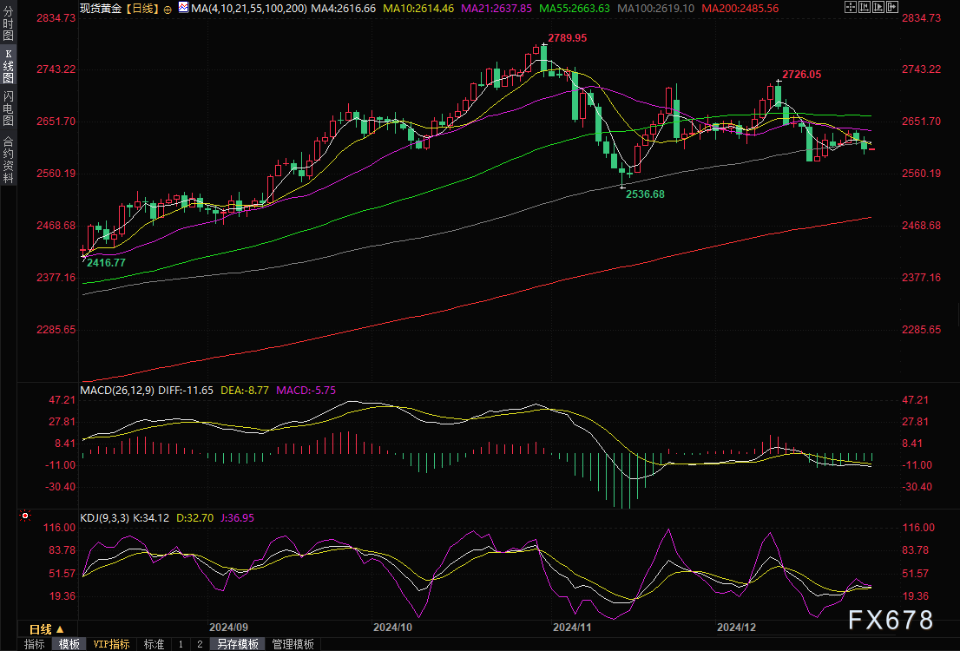
Task: Toggle template slot 2
Action: click(x=199, y=644)
